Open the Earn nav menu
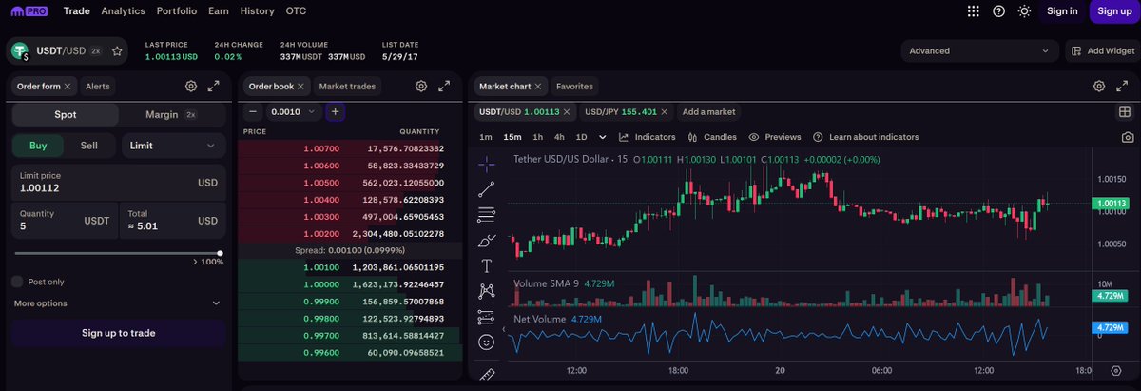 [x=219, y=11]
